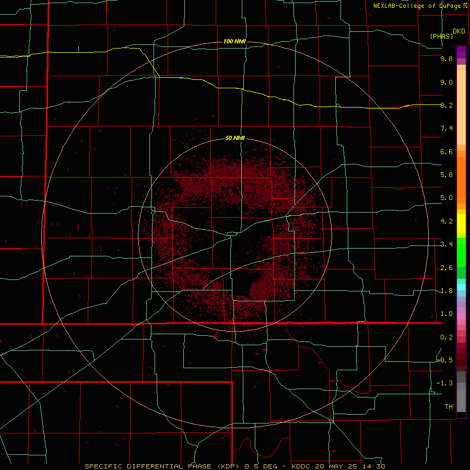The height and width of the screenshot is (470, 470).
Task: Select the DKD label above color scale
Action: [x=459, y=31]
